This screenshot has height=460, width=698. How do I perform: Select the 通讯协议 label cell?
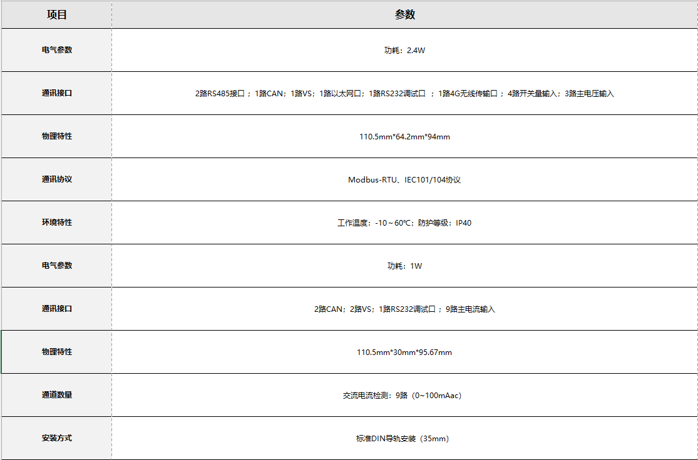point(57,179)
